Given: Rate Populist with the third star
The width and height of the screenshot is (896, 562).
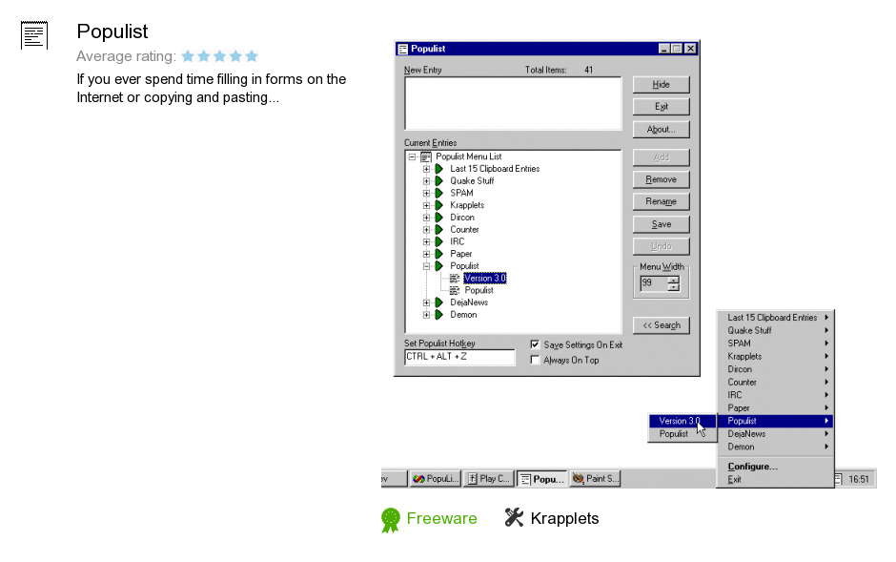Looking at the screenshot, I should [220, 56].
